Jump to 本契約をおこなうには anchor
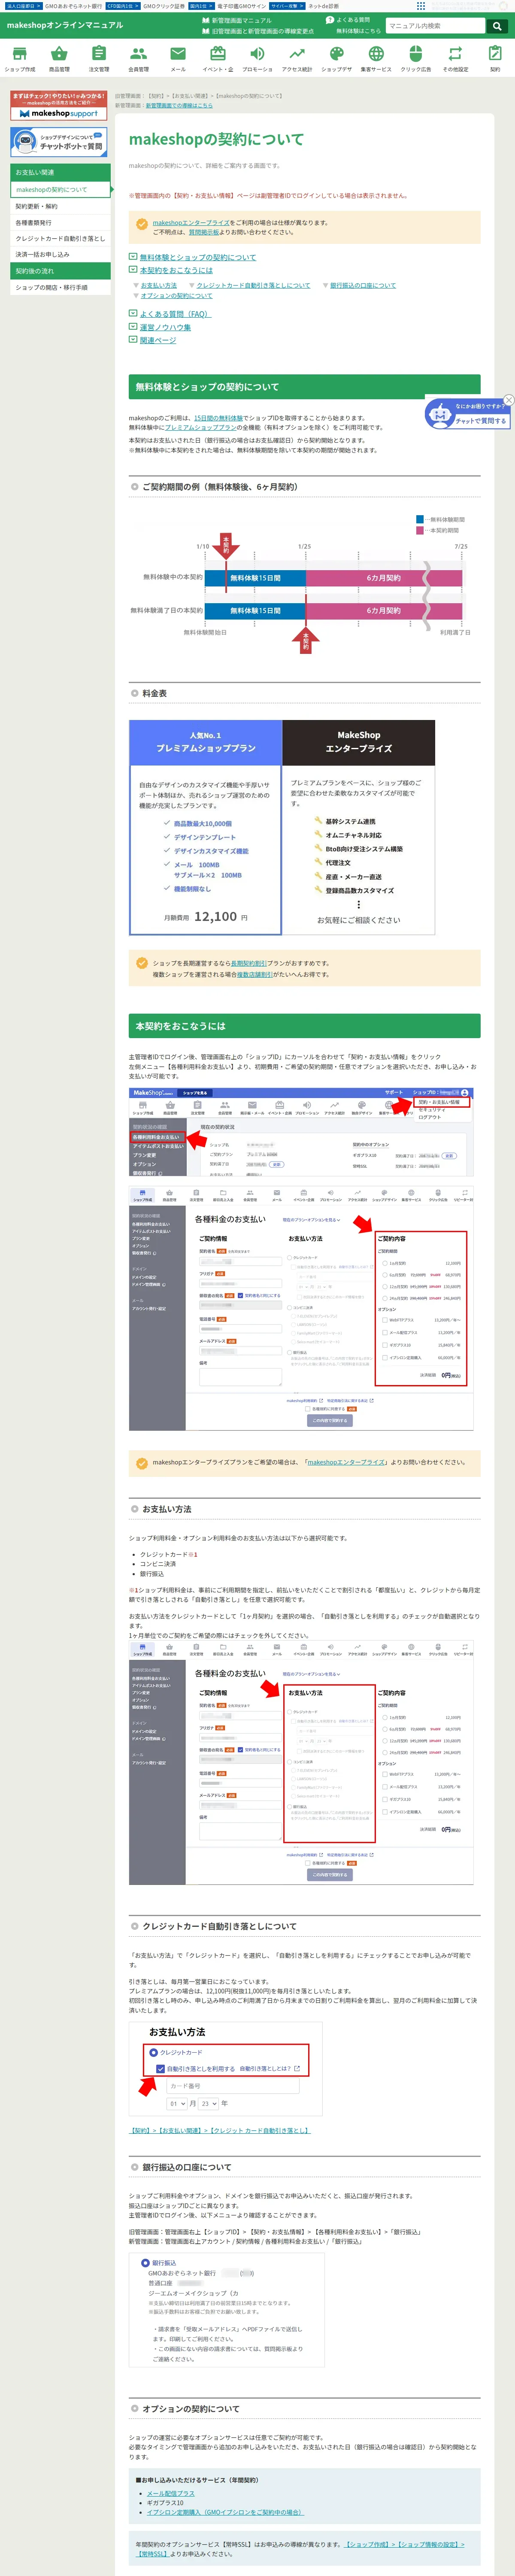Viewport: 515px width, 2576px height. coord(176,270)
